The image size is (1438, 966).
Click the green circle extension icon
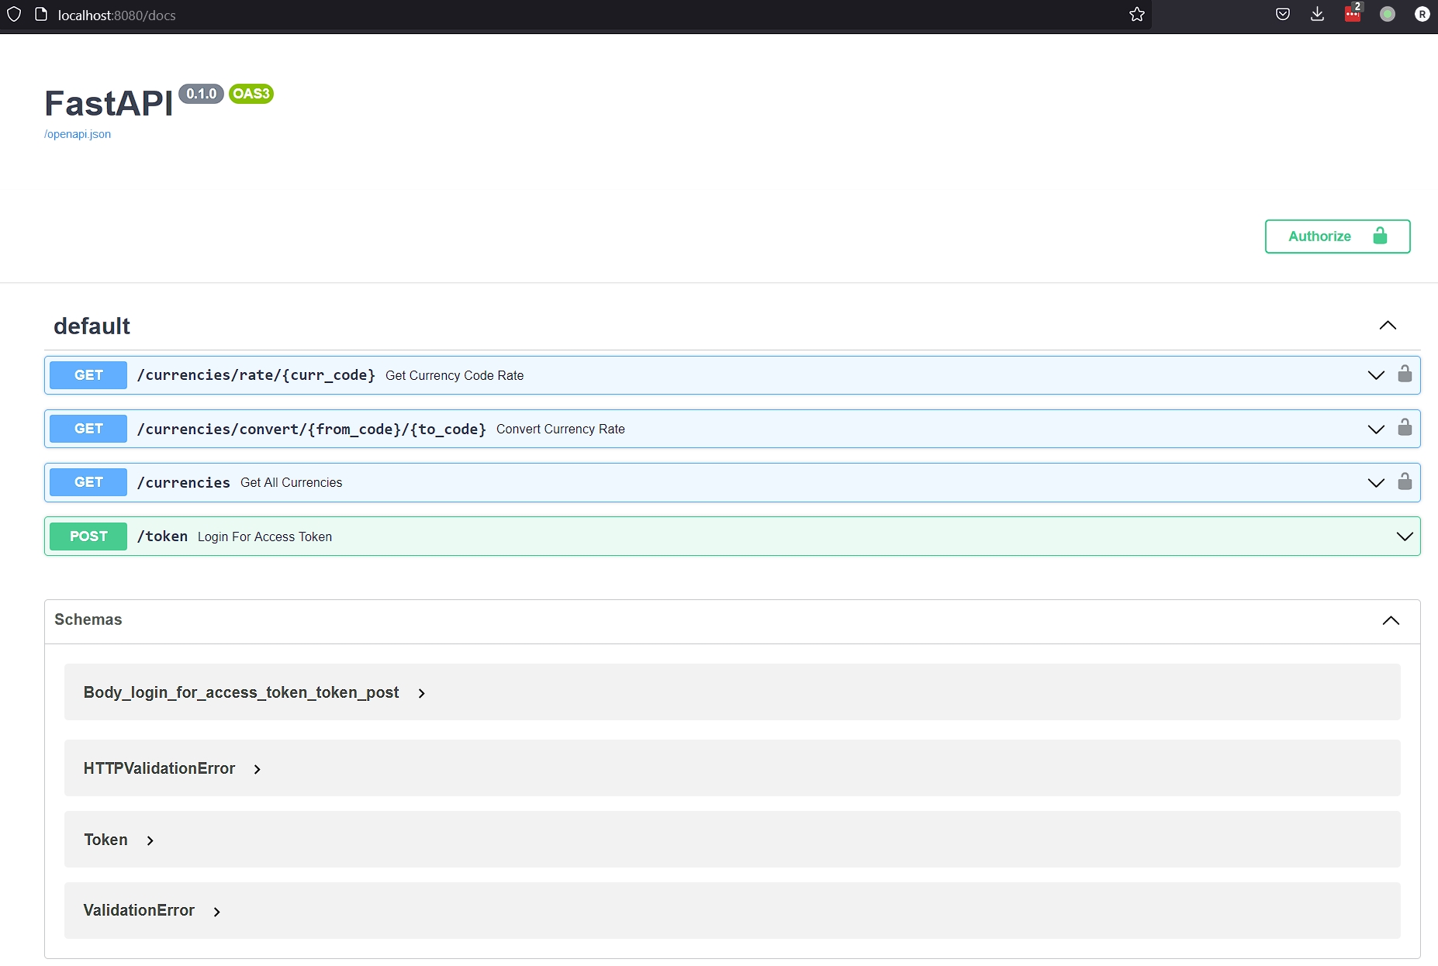(x=1388, y=14)
